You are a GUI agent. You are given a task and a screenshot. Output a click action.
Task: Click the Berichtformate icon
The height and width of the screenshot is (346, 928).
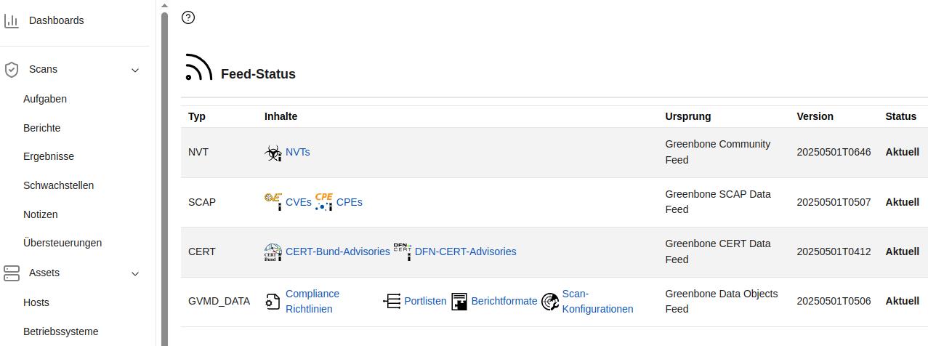click(x=459, y=302)
